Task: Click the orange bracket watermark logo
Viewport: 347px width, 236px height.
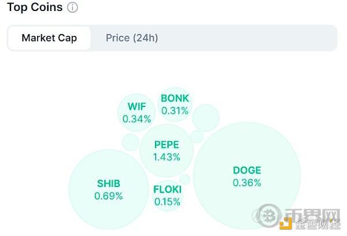Action: click(286, 224)
